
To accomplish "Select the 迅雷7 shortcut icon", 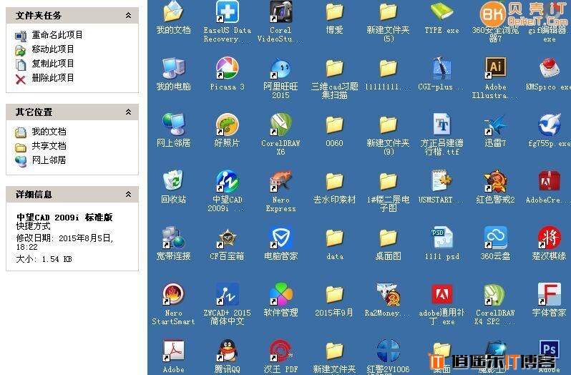I will click(495, 124).
